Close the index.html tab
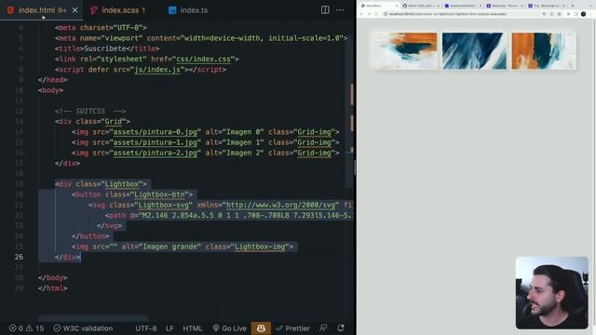The width and height of the screenshot is (596, 335). click(74, 10)
